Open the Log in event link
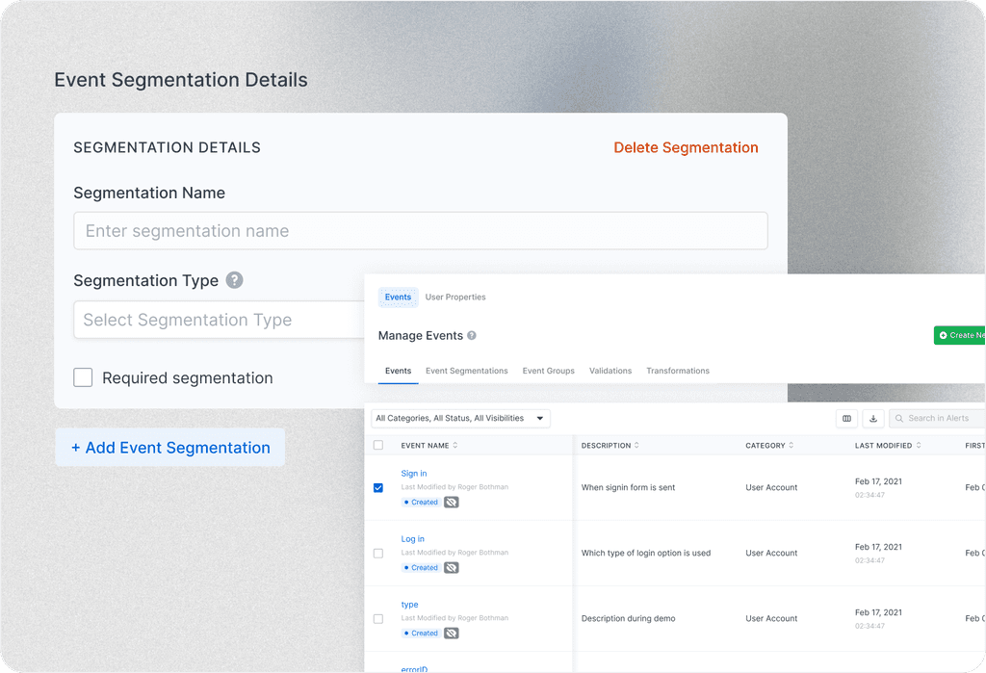This screenshot has width=986, height=673. (412, 539)
